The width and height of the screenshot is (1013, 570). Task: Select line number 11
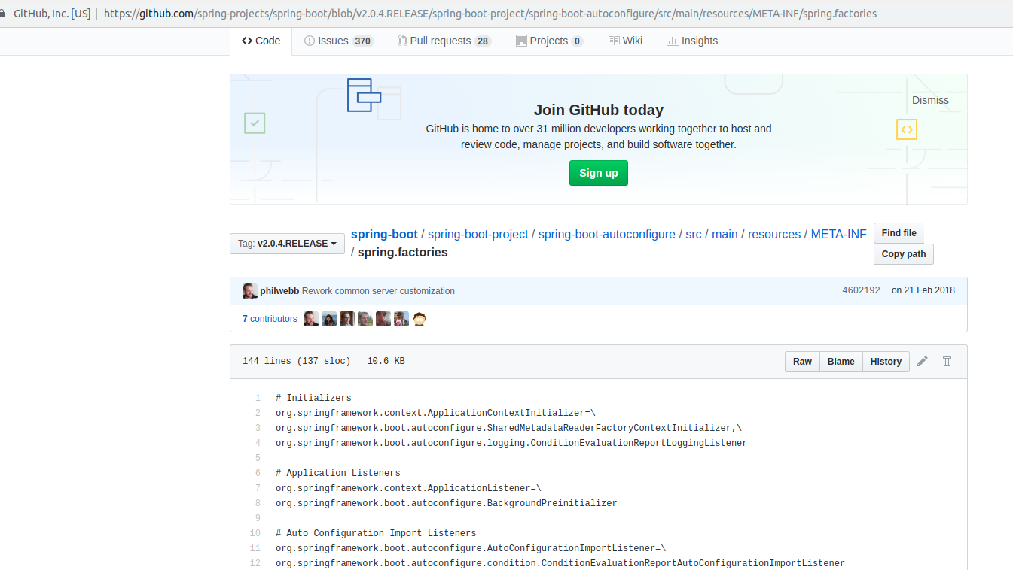255,548
